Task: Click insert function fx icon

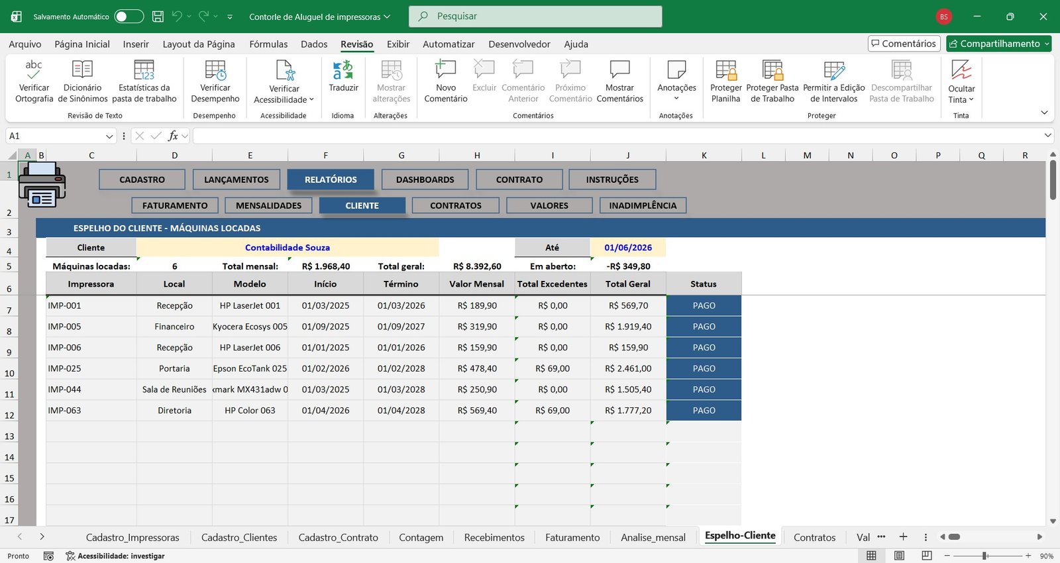Action: 173,136
